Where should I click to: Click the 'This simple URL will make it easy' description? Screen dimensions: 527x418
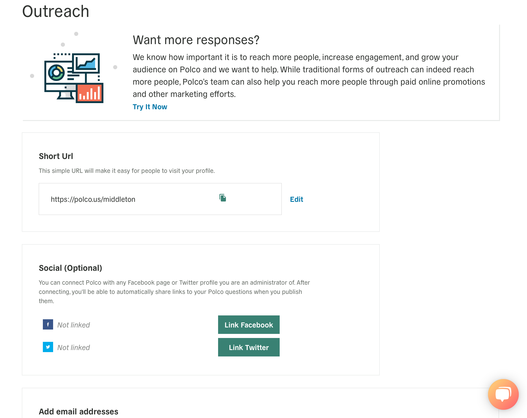click(127, 171)
